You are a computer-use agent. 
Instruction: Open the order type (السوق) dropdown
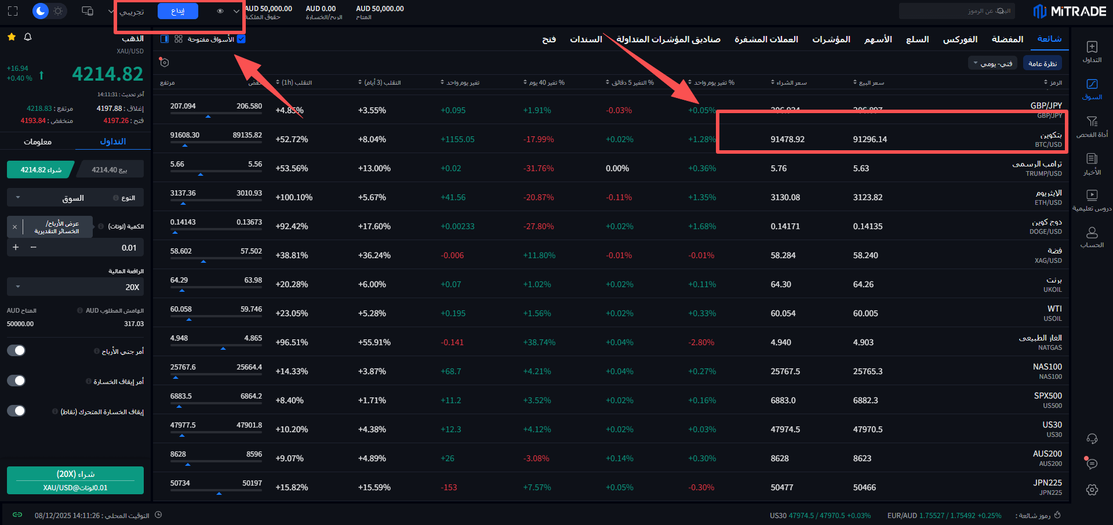click(x=75, y=198)
